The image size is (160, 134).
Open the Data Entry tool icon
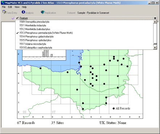point(4,12)
